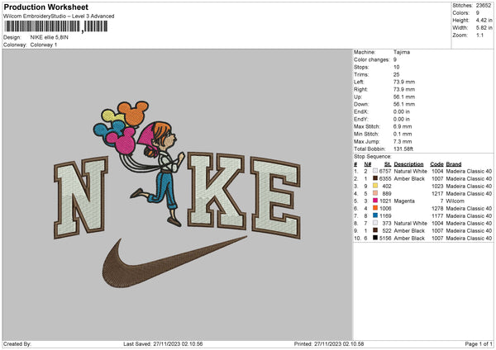
Task: Click the Machine value Tajima
Action: tap(402, 52)
